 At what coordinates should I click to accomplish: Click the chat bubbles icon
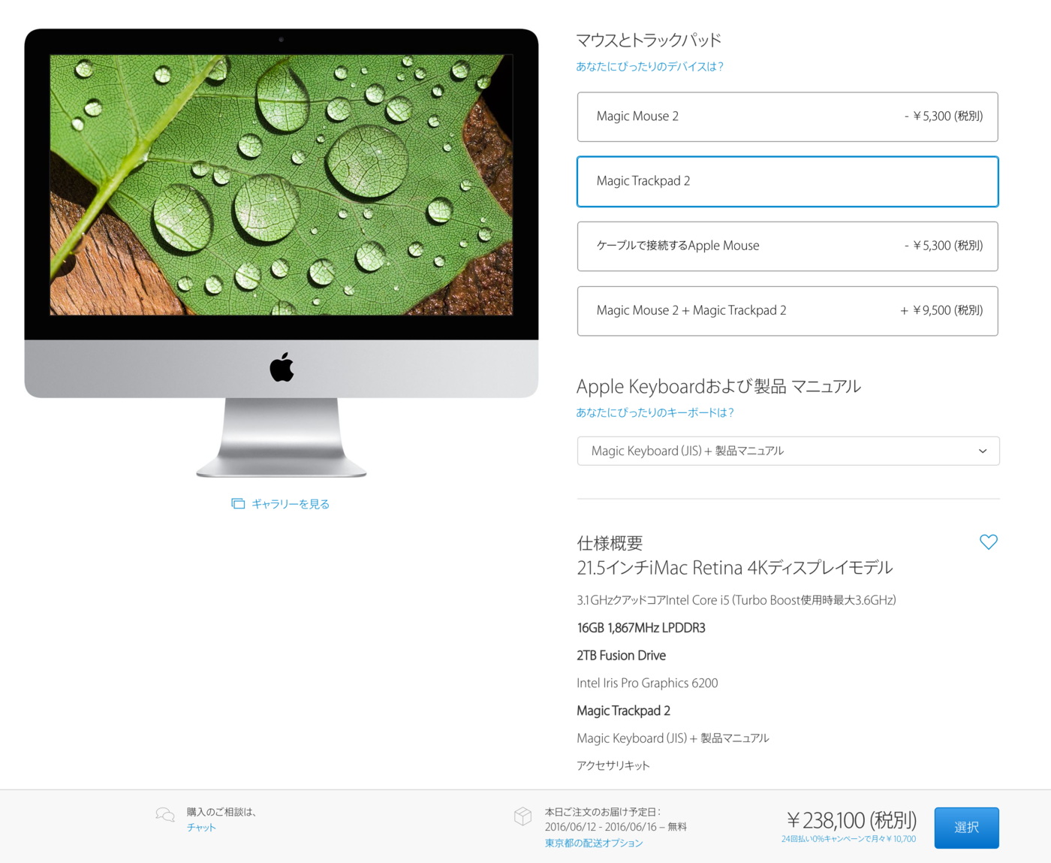click(x=165, y=815)
